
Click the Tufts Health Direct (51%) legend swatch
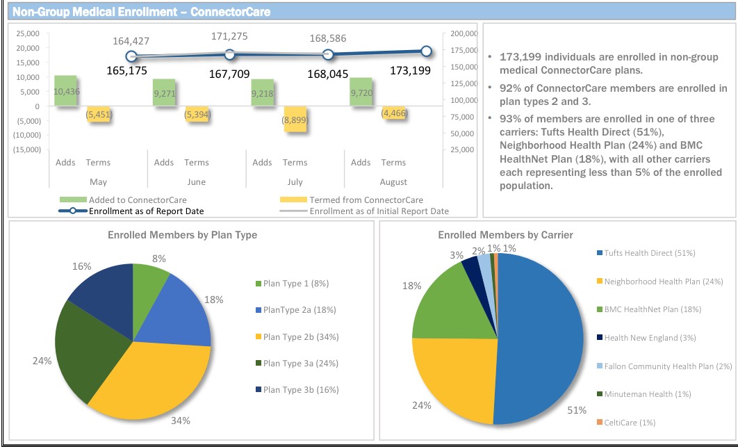[x=598, y=253]
